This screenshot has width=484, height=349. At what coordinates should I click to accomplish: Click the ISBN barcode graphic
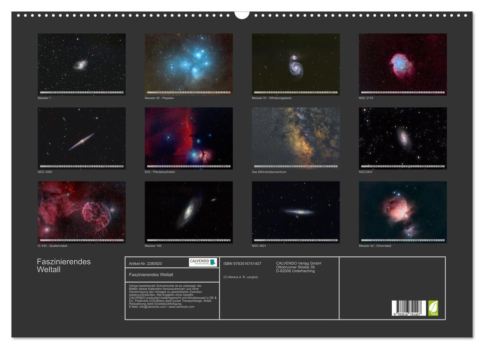[x=409, y=309]
